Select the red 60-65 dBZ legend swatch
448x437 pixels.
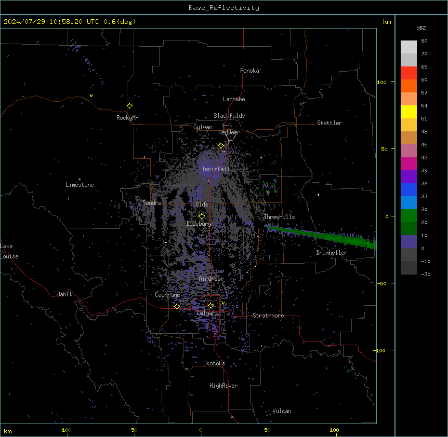[x=409, y=73]
